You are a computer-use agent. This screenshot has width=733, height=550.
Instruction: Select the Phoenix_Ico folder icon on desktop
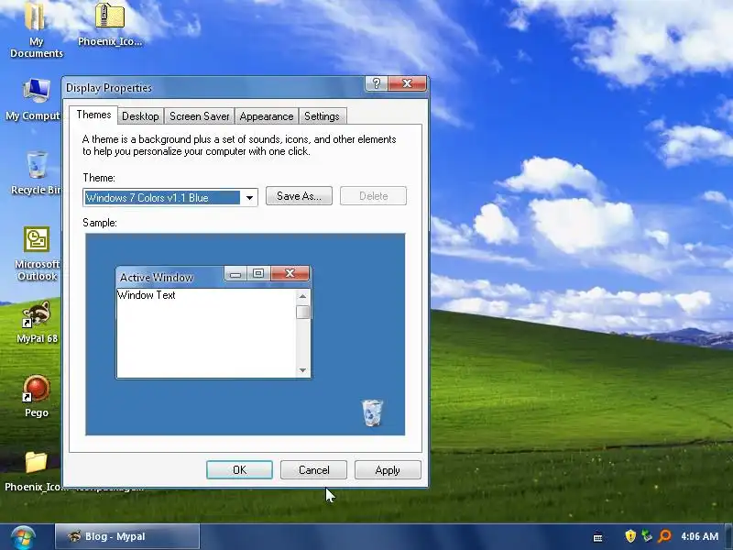coord(35,471)
